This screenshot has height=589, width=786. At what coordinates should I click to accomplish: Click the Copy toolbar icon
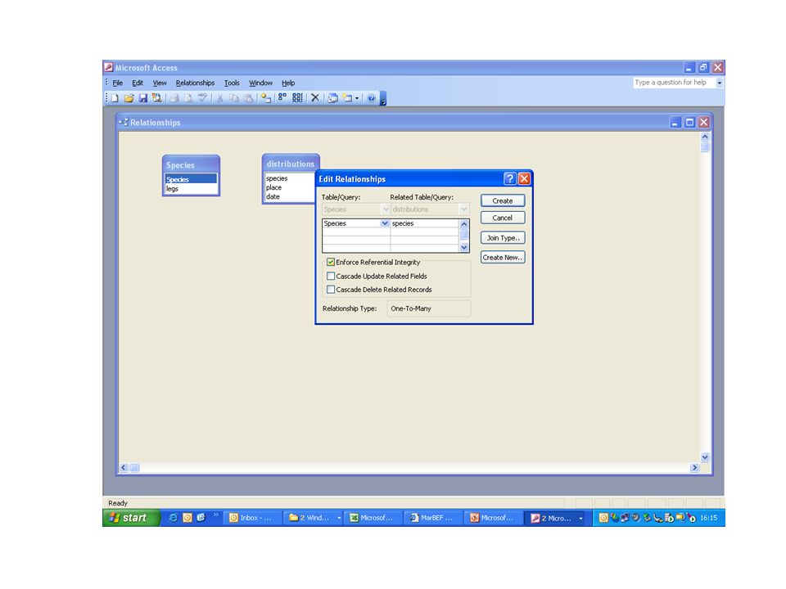pos(233,98)
